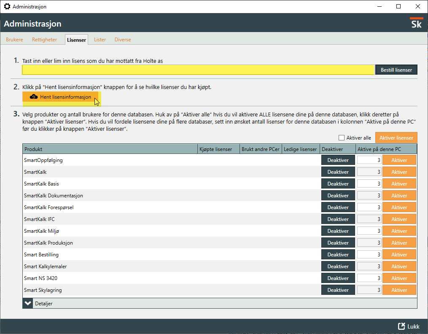Enable the Aktiver alle checkbox

click(341, 138)
